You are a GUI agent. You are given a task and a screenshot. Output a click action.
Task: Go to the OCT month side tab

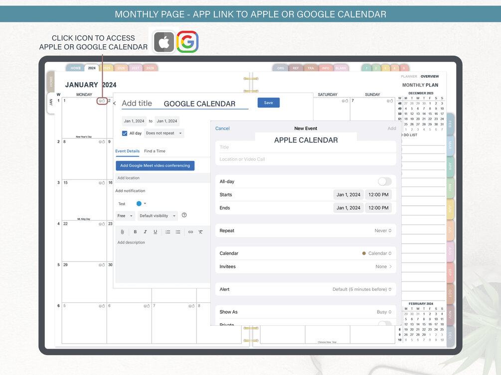(x=450, y=293)
